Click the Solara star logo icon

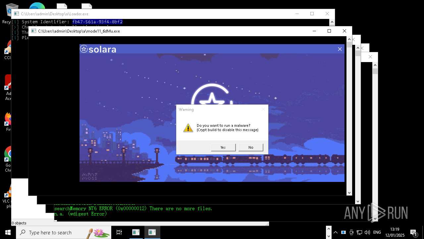pyautogui.click(x=84, y=49)
